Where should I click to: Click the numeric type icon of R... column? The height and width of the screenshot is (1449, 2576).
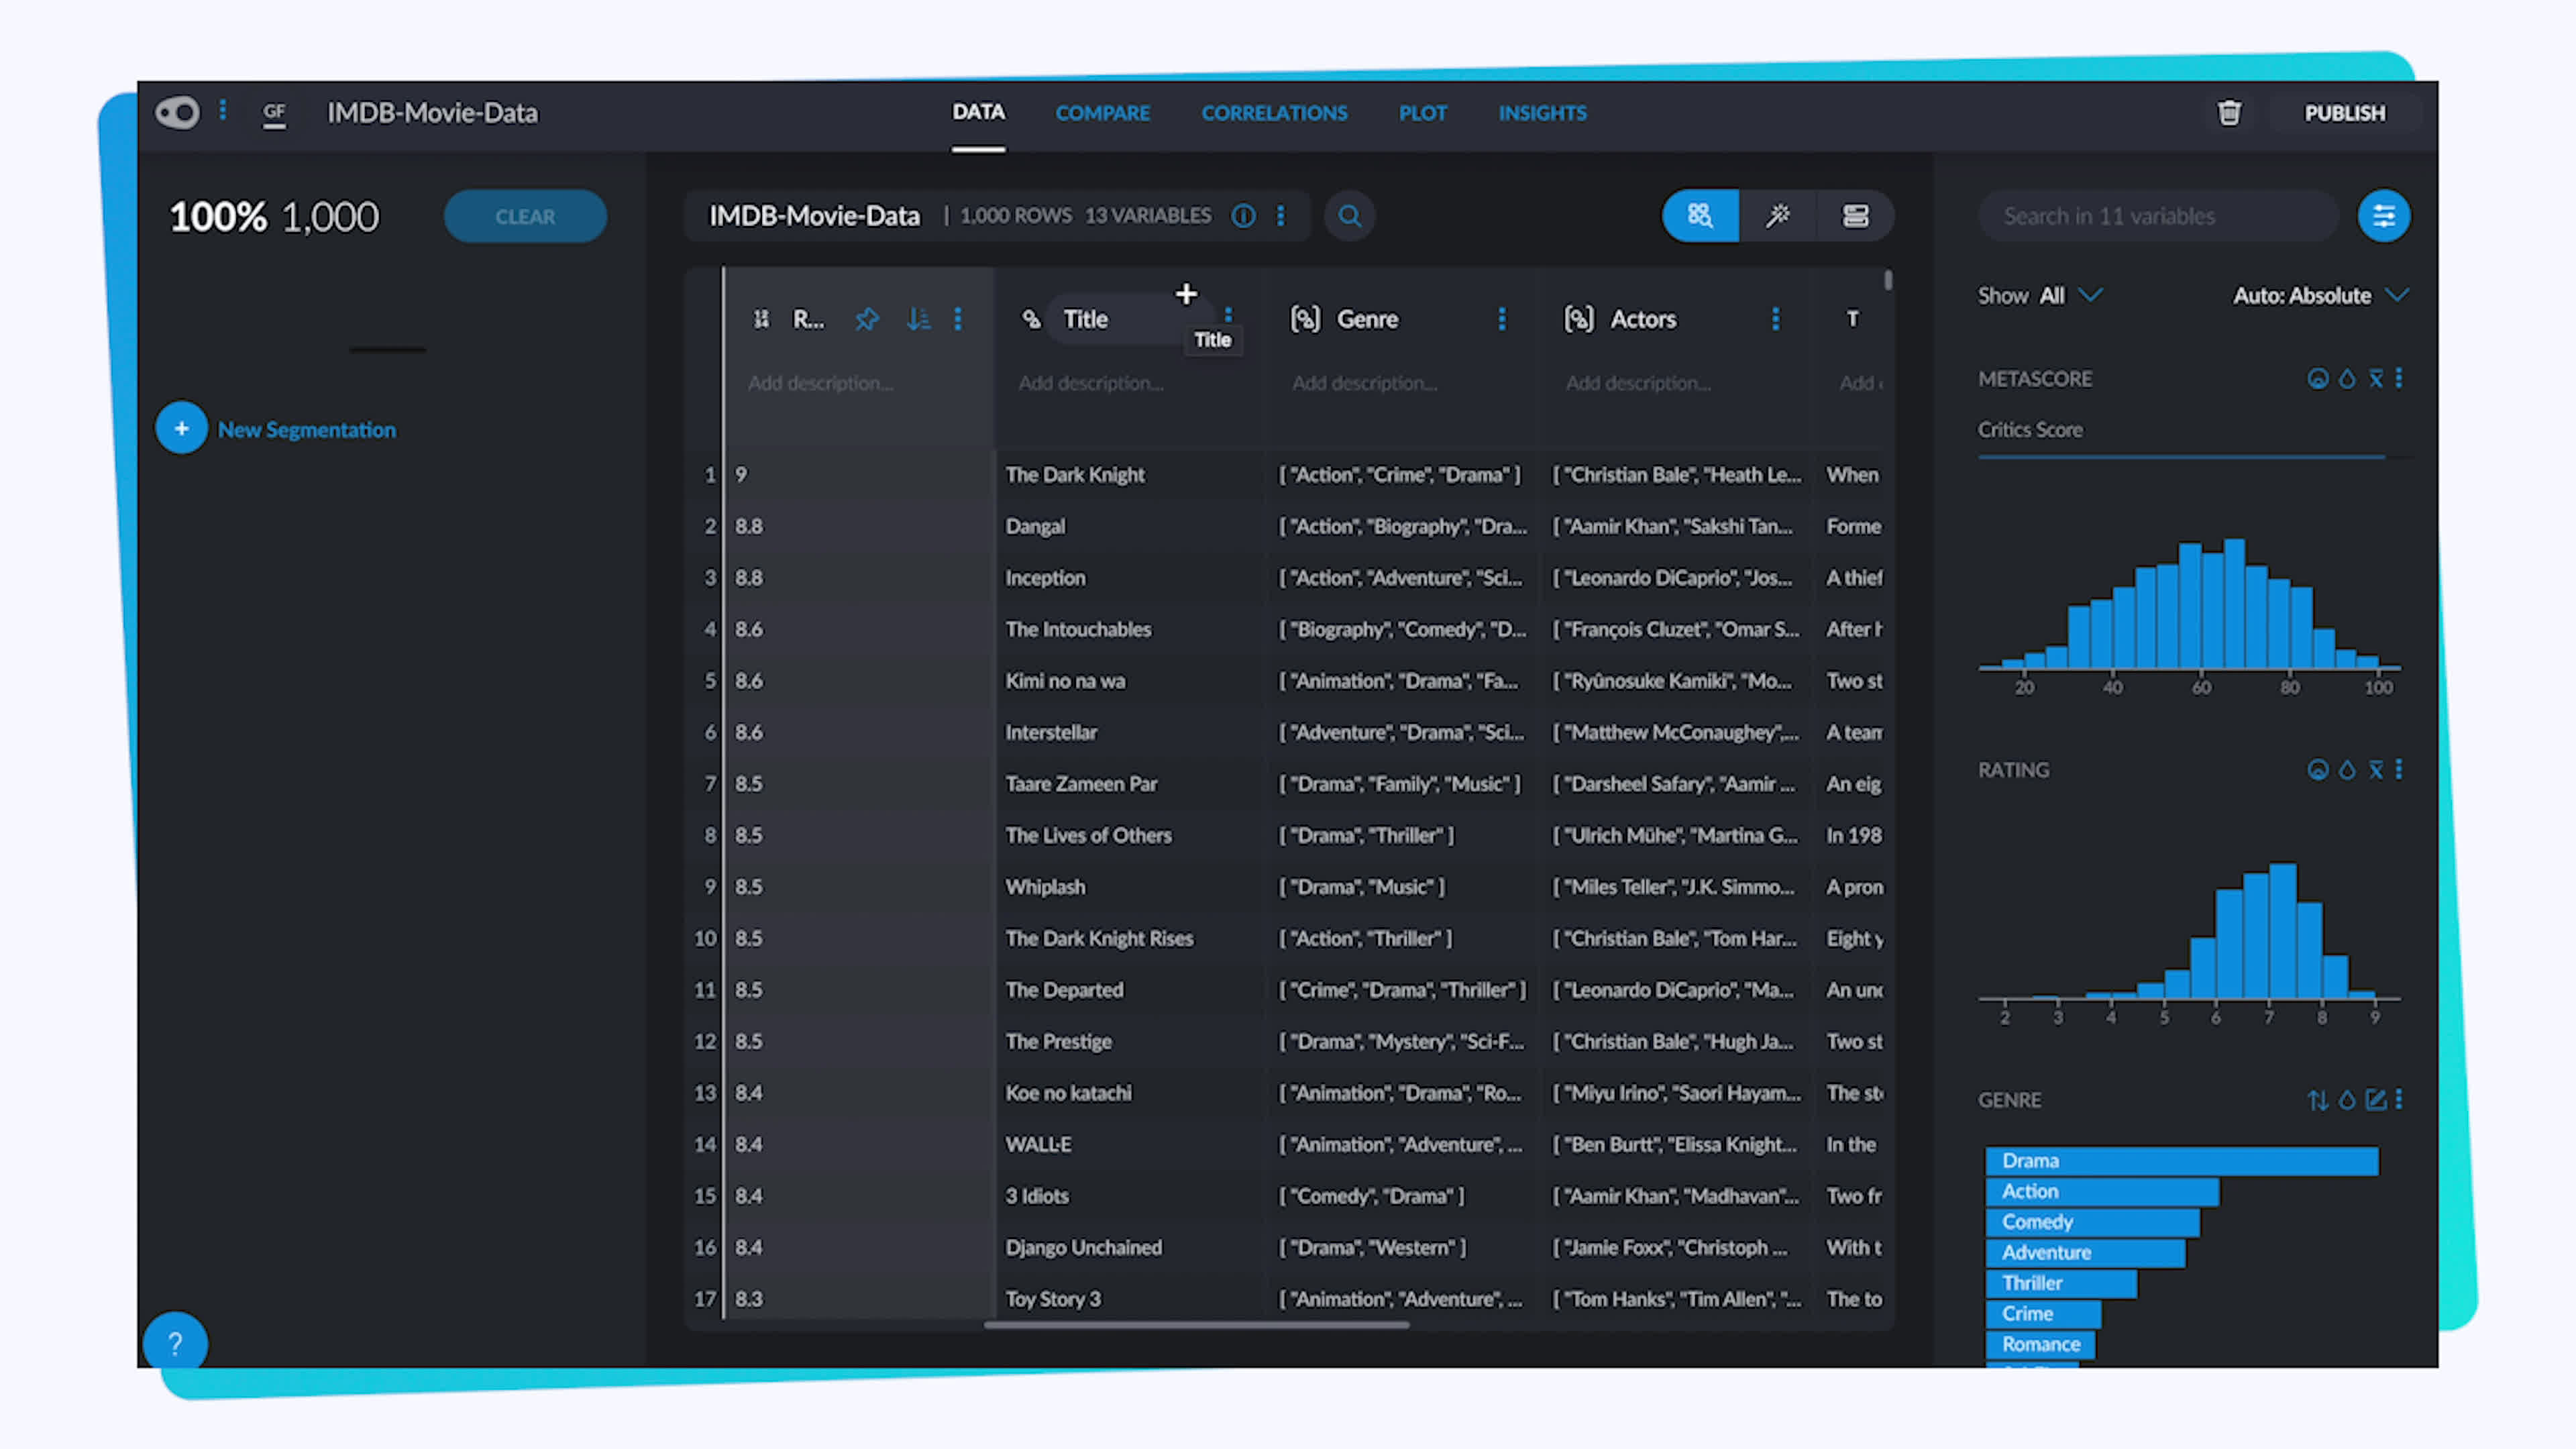[x=761, y=319]
